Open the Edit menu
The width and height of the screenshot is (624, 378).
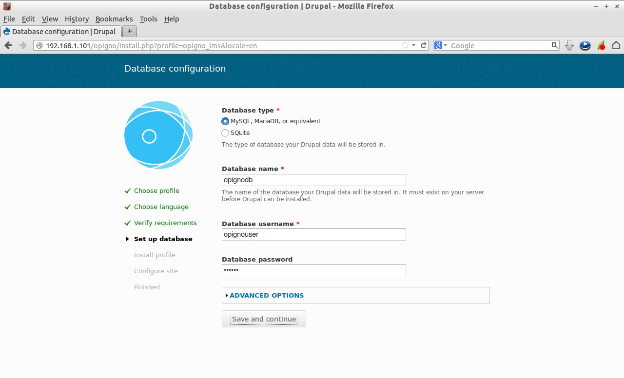pyautogui.click(x=28, y=19)
